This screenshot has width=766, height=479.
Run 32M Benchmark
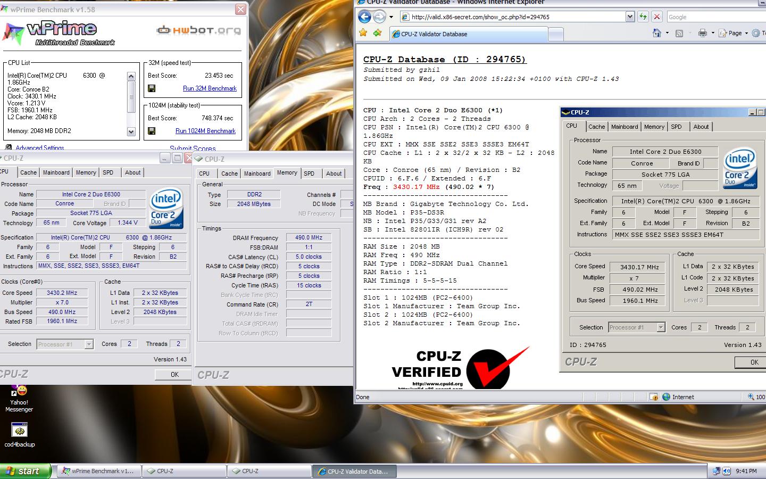point(210,88)
